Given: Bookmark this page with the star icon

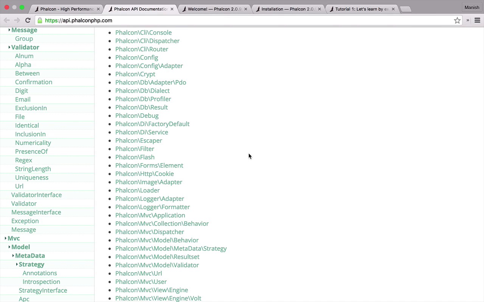Looking at the screenshot, I should point(457,20).
